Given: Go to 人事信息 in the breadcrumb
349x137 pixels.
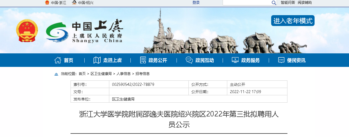Looking at the screenshot, I should coord(124,74).
